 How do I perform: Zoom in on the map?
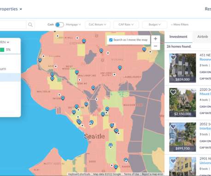155,39
